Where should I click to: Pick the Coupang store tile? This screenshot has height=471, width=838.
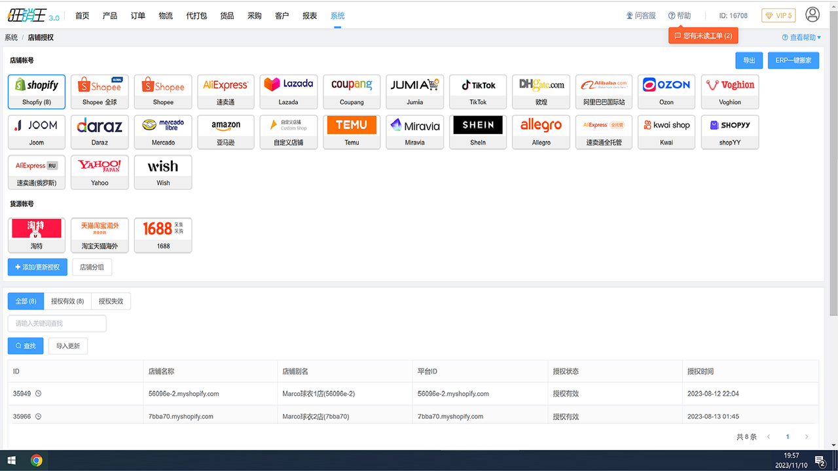[x=352, y=92]
